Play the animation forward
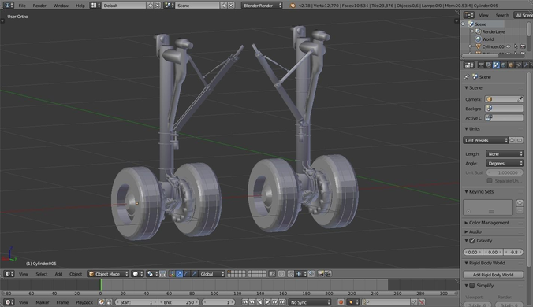The image size is (533, 307). tap(267, 302)
